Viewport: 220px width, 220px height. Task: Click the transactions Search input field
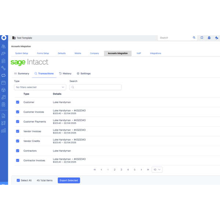(x=95, y=87)
